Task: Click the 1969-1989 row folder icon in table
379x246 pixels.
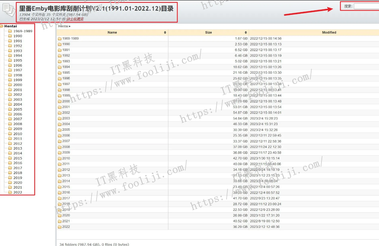Action: [x=60, y=39]
